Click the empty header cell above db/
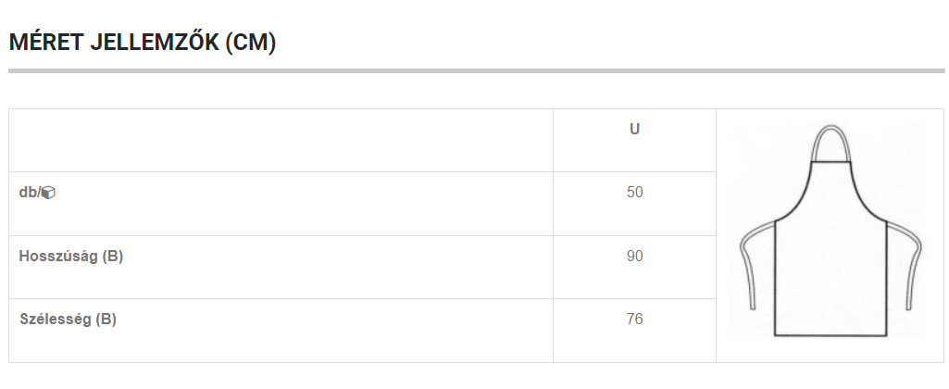Viewport: 949px width, 389px height. [281, 141]
